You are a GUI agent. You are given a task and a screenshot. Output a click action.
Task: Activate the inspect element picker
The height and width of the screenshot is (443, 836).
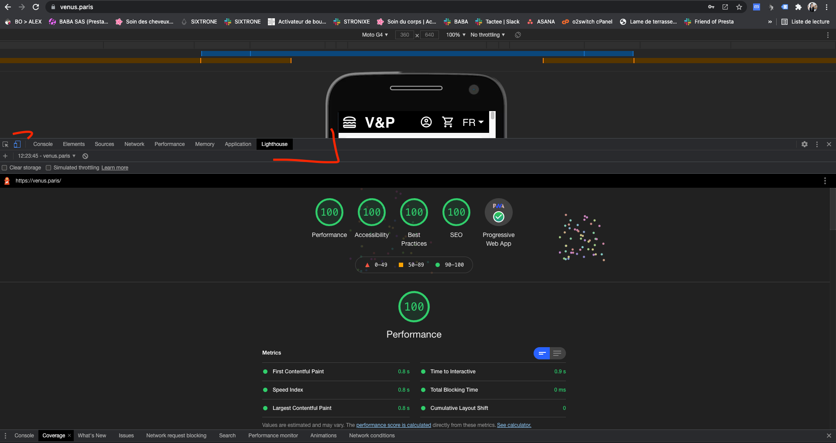(x=6, y=144)
